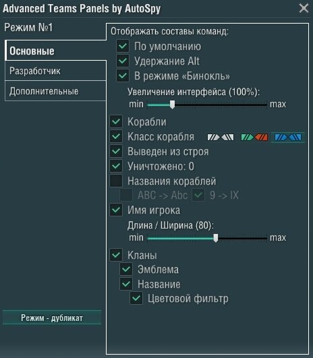Screen dimensions: 313x358
Task: Click the Длина / Ширина slider handle
Action: (x=216, y=238)
